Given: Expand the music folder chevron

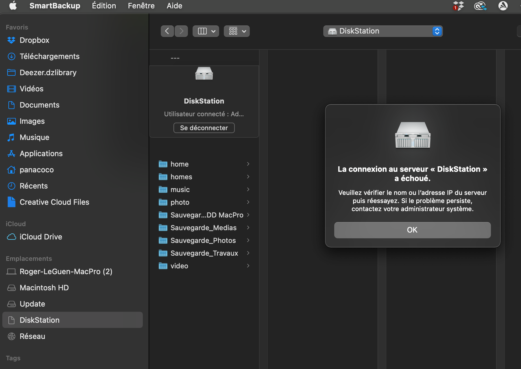Looking at the screenshot, I should pyautogui.click(x=248, y=189).
